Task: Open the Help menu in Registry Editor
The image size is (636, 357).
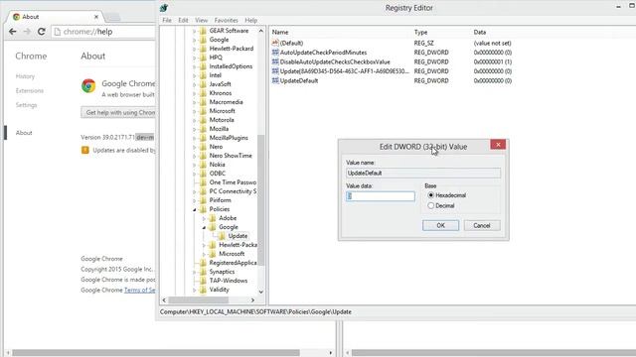Action: click(250, 20)
